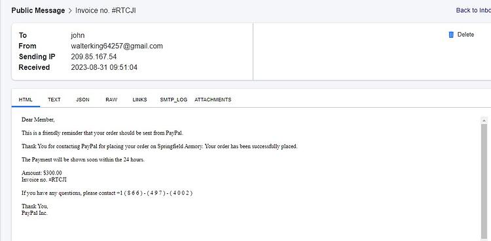Screen dimensions: 491x241
Task: Click the blue trash can Delete icon
Action: pyautogui.click(x=451, y=35)
